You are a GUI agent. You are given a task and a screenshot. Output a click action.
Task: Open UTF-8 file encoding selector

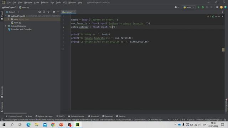[x=182, y=120]
